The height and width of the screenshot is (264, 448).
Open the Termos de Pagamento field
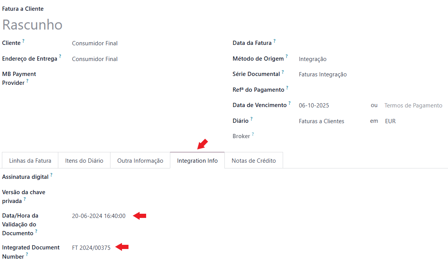point(413,106)
